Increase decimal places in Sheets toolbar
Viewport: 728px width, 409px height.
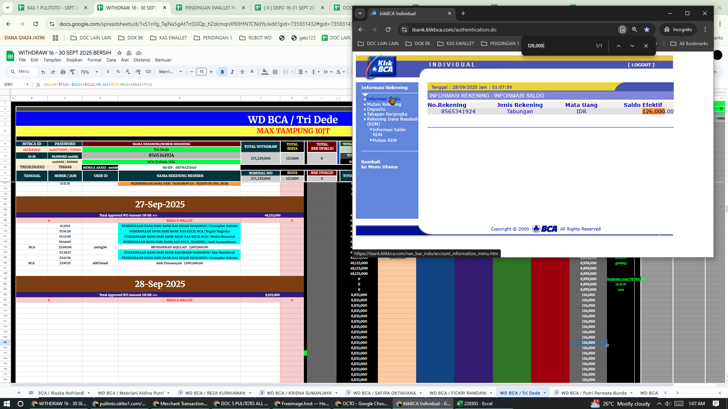pyautogui.click(x=138, y=72)
